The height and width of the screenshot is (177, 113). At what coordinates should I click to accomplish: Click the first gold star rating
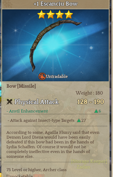(x=42, y=14)
